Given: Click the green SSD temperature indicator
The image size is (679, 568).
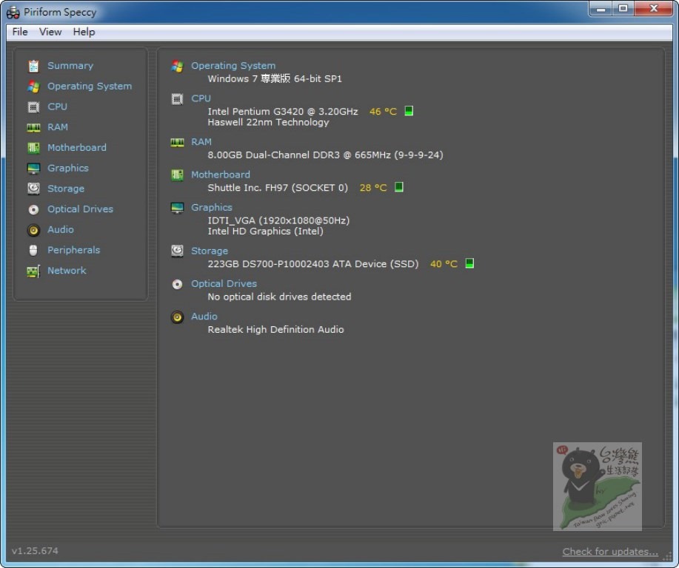Looking at the screenshot, I should click(x=469, y=263).
